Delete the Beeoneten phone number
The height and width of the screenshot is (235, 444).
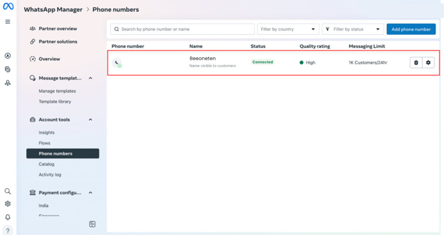pyautogui.click(x=416, y=63)
